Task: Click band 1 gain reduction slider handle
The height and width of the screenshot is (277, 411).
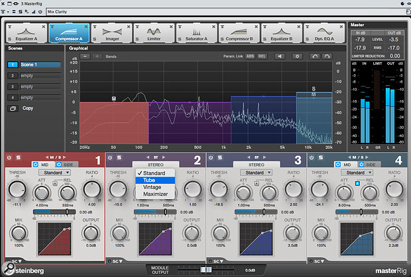Action: (x=67, y=212)
